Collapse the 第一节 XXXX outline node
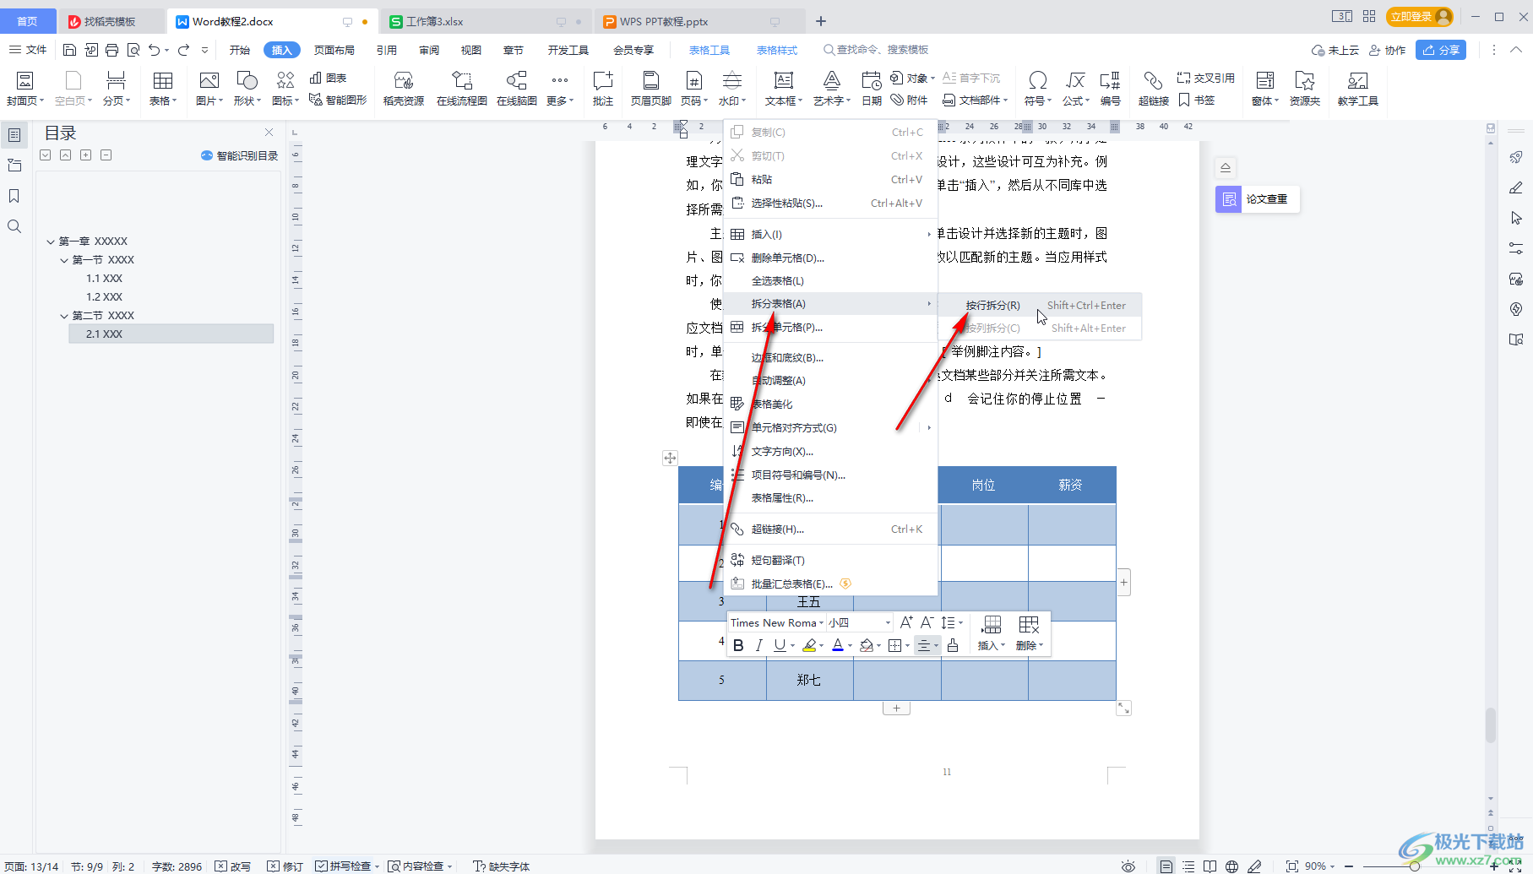Image resolution: width=1533 pixels, height=874 pixels. coord(64,260)
